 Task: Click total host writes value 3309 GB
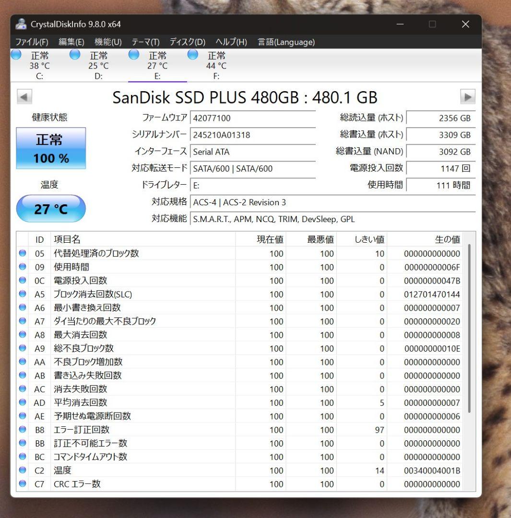(441, 135)
